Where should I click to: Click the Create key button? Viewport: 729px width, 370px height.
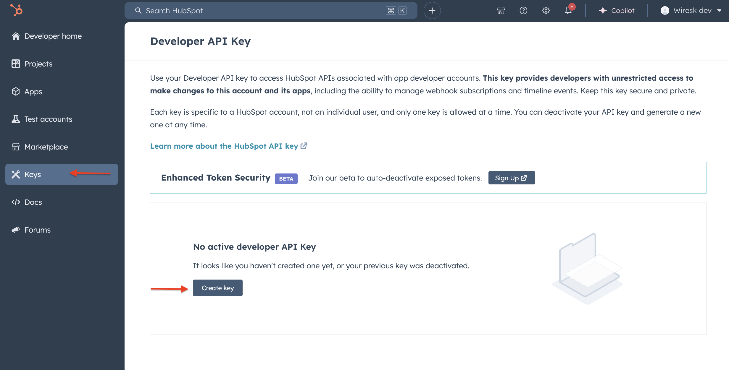[218, 288]
